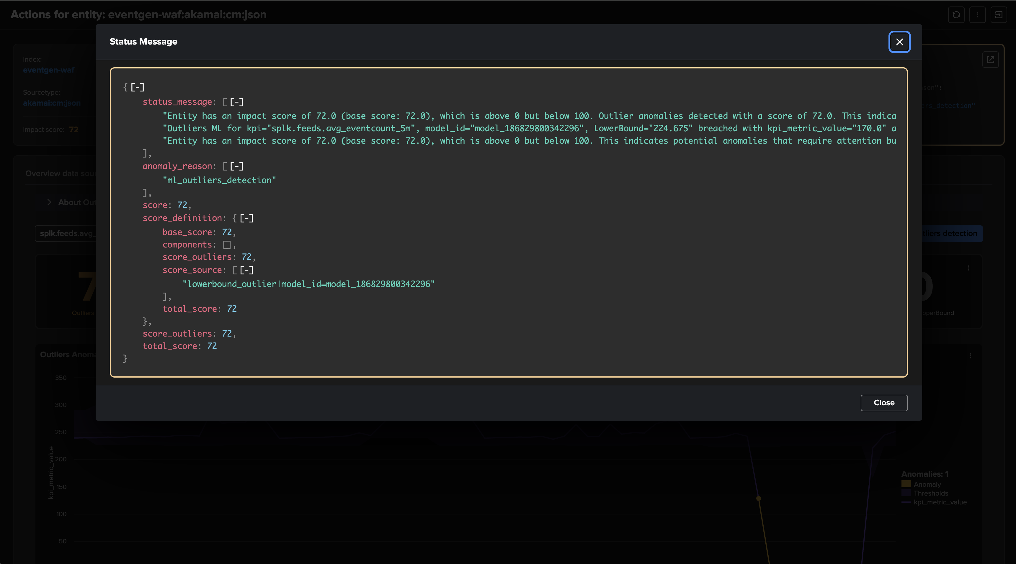
Task: Open the eventgen-waf index link
Action: coord(48,70)
